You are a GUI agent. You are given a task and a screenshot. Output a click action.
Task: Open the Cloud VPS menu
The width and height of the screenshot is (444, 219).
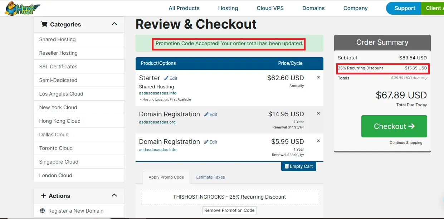pos(270,8)
